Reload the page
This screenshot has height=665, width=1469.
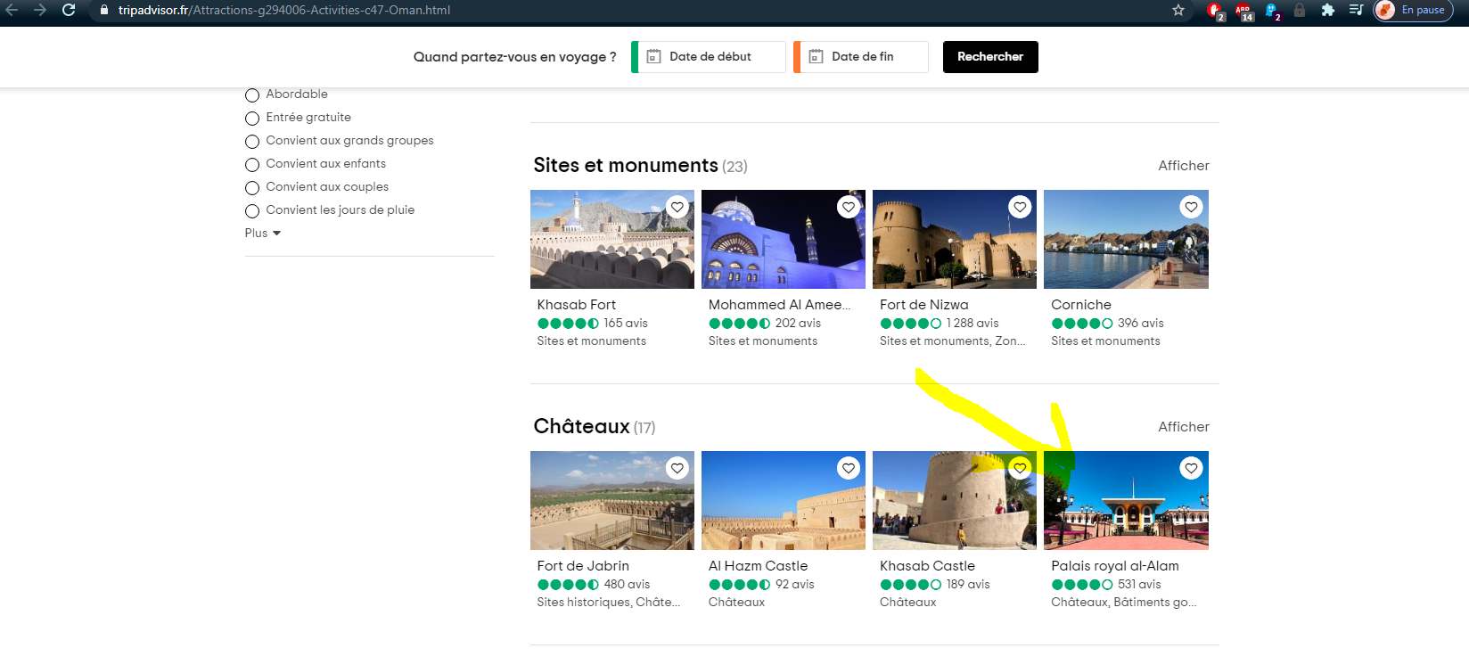coord(69,11)
